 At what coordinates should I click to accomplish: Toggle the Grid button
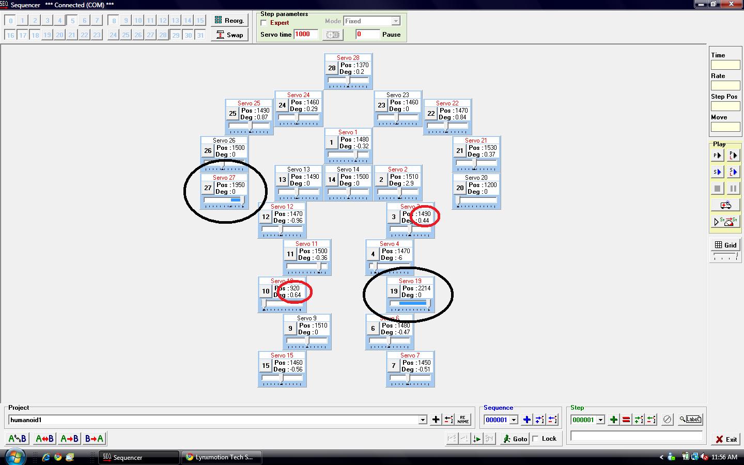tap(725, 245)
